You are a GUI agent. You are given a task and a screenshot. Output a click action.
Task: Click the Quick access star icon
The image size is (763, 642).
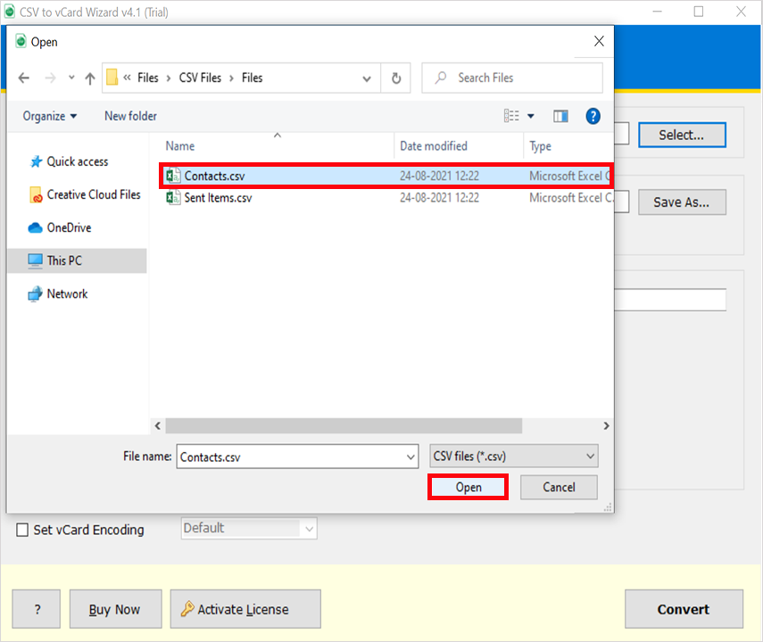coord(36,161)
